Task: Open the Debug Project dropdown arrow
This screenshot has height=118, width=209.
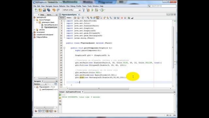Action: click(99, 10)
